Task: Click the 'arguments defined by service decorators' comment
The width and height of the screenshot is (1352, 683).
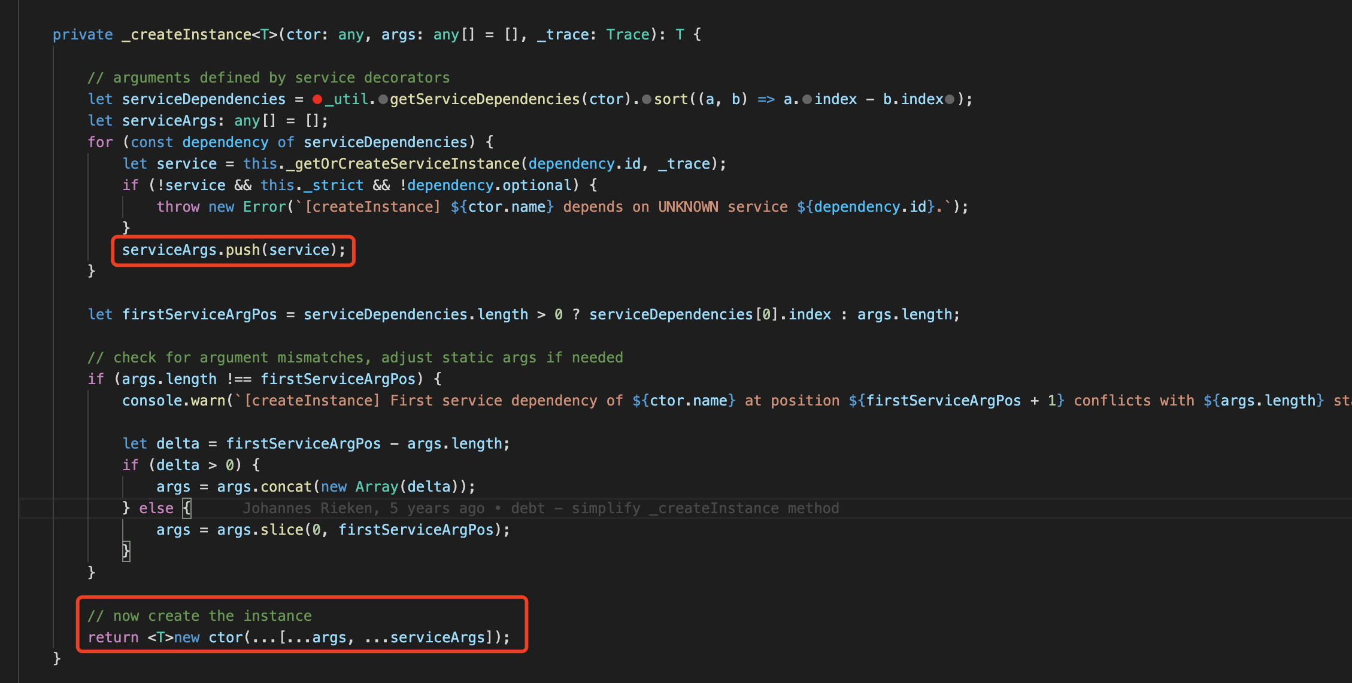Action: [268, 78]
